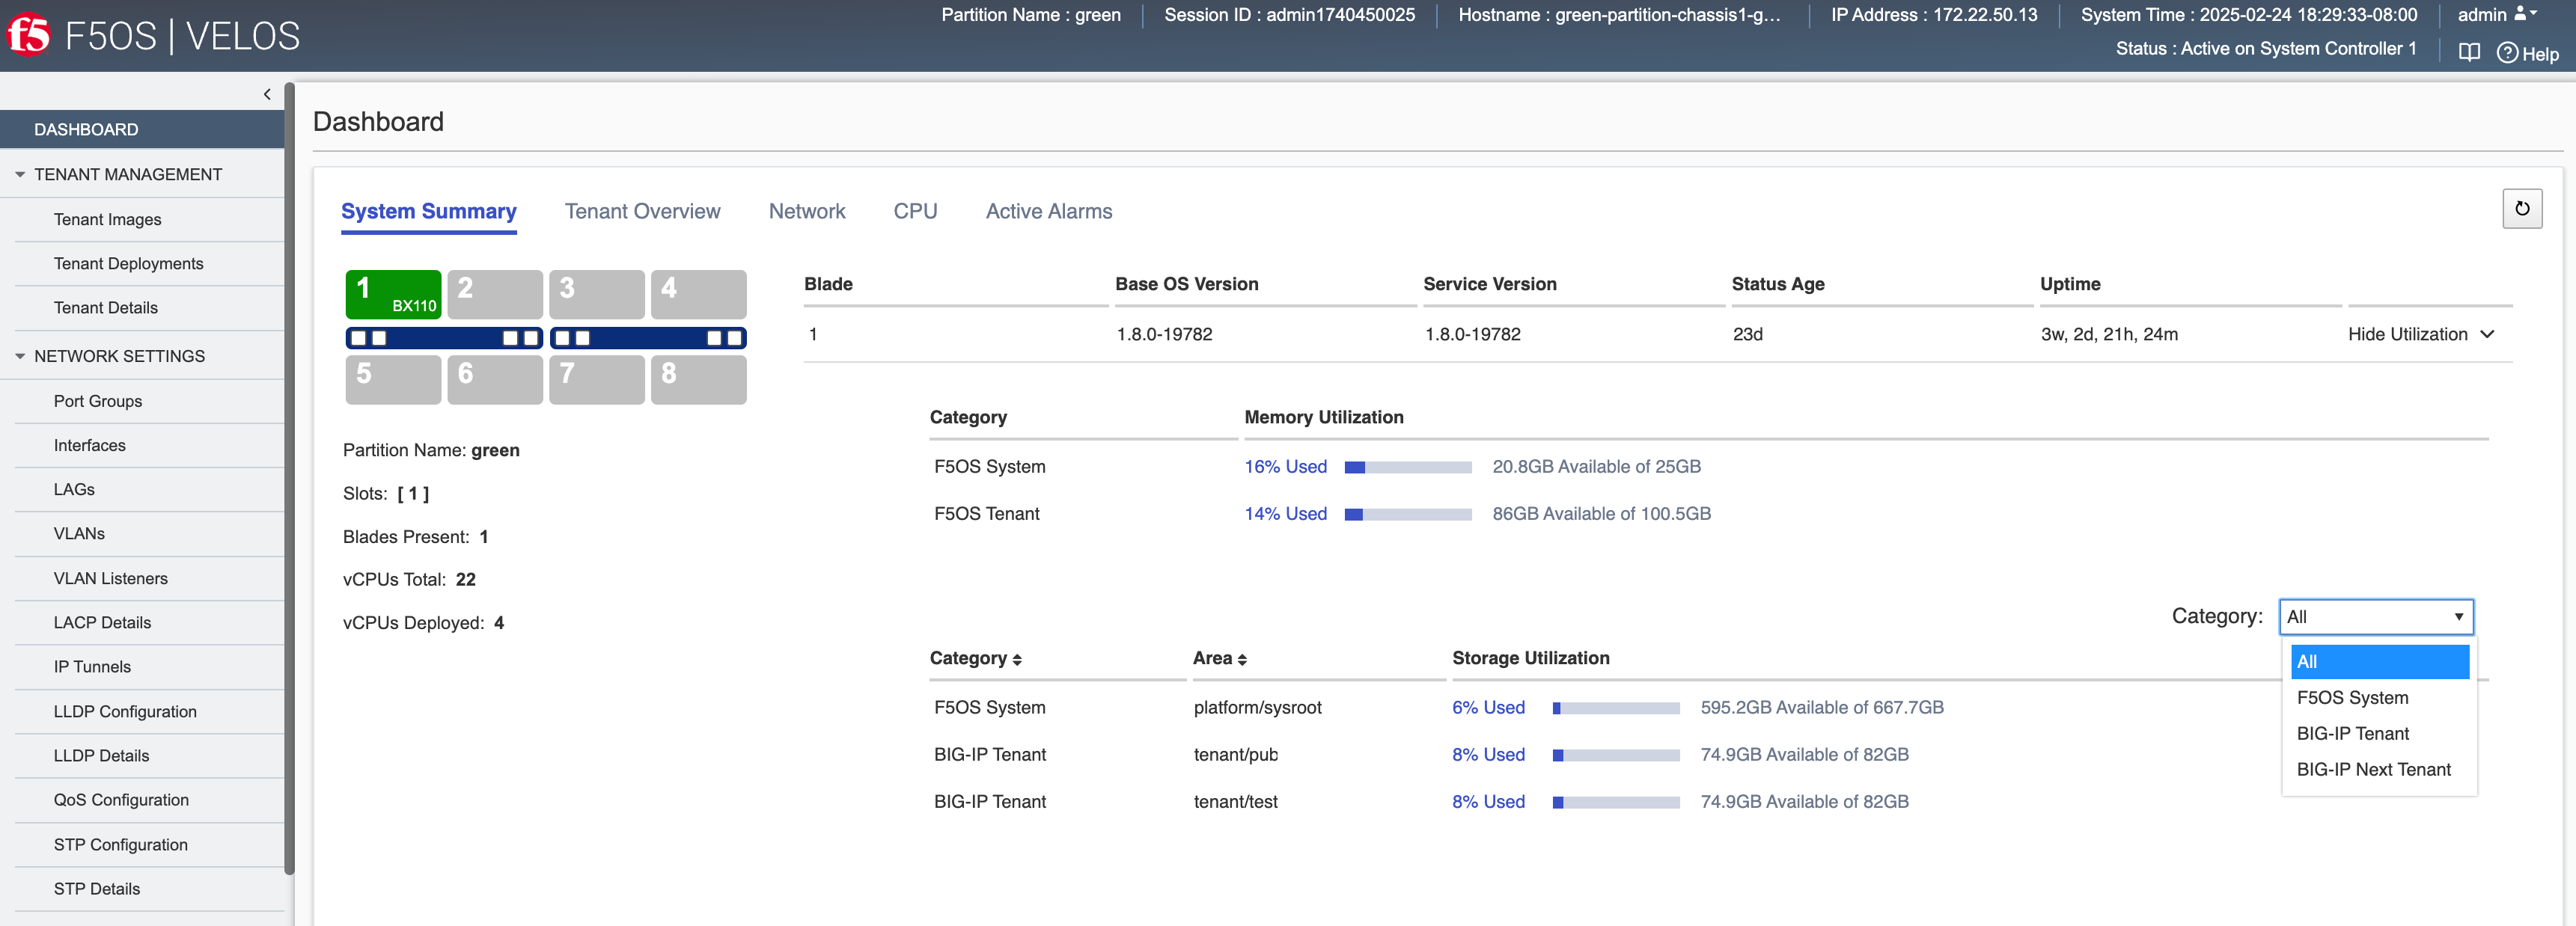Viewport: 2576px width, 926px height.
Task: Click the 'Status : Active on System Controller 1' text
Action: click(2265, 49)
